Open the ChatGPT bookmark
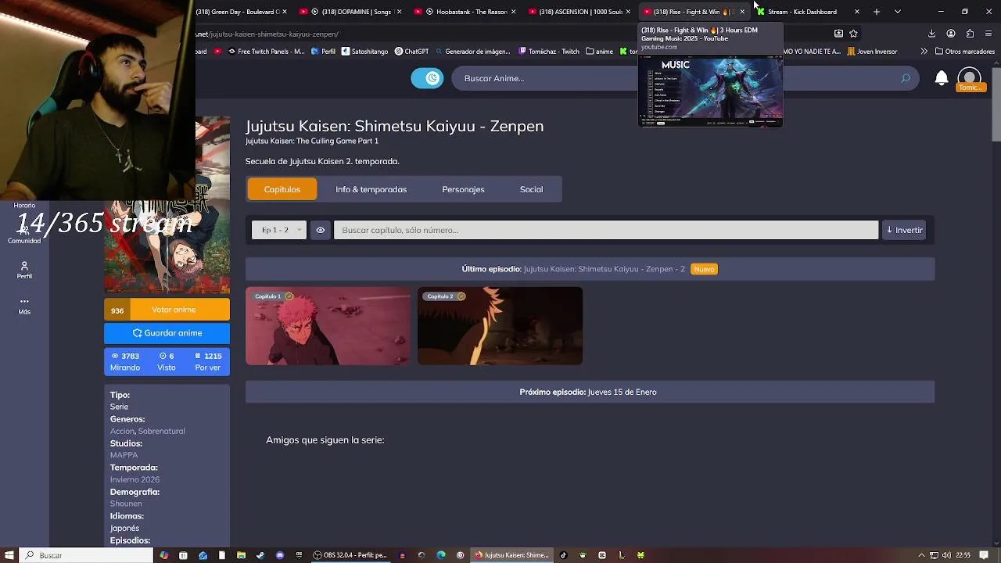The height and width of the screenshot is (563, 1001). point(411,52)
